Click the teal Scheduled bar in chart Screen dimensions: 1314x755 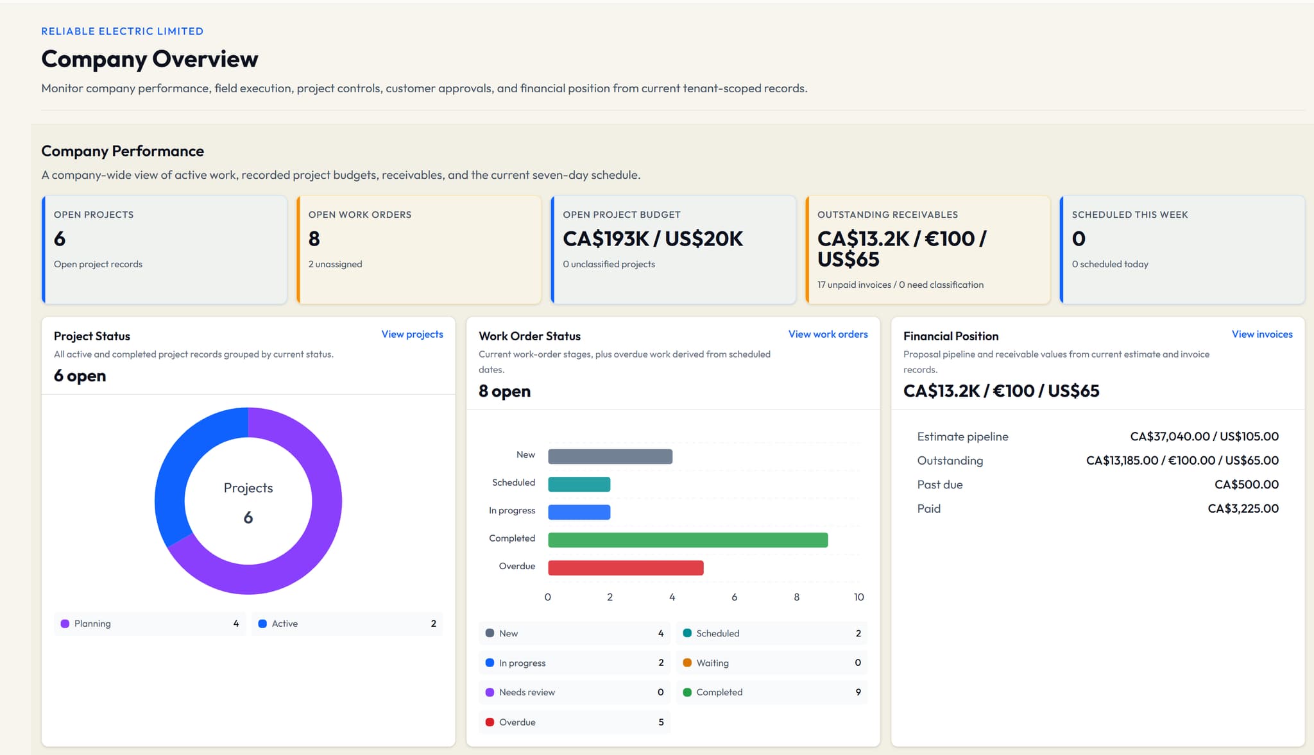coord(579,485)
